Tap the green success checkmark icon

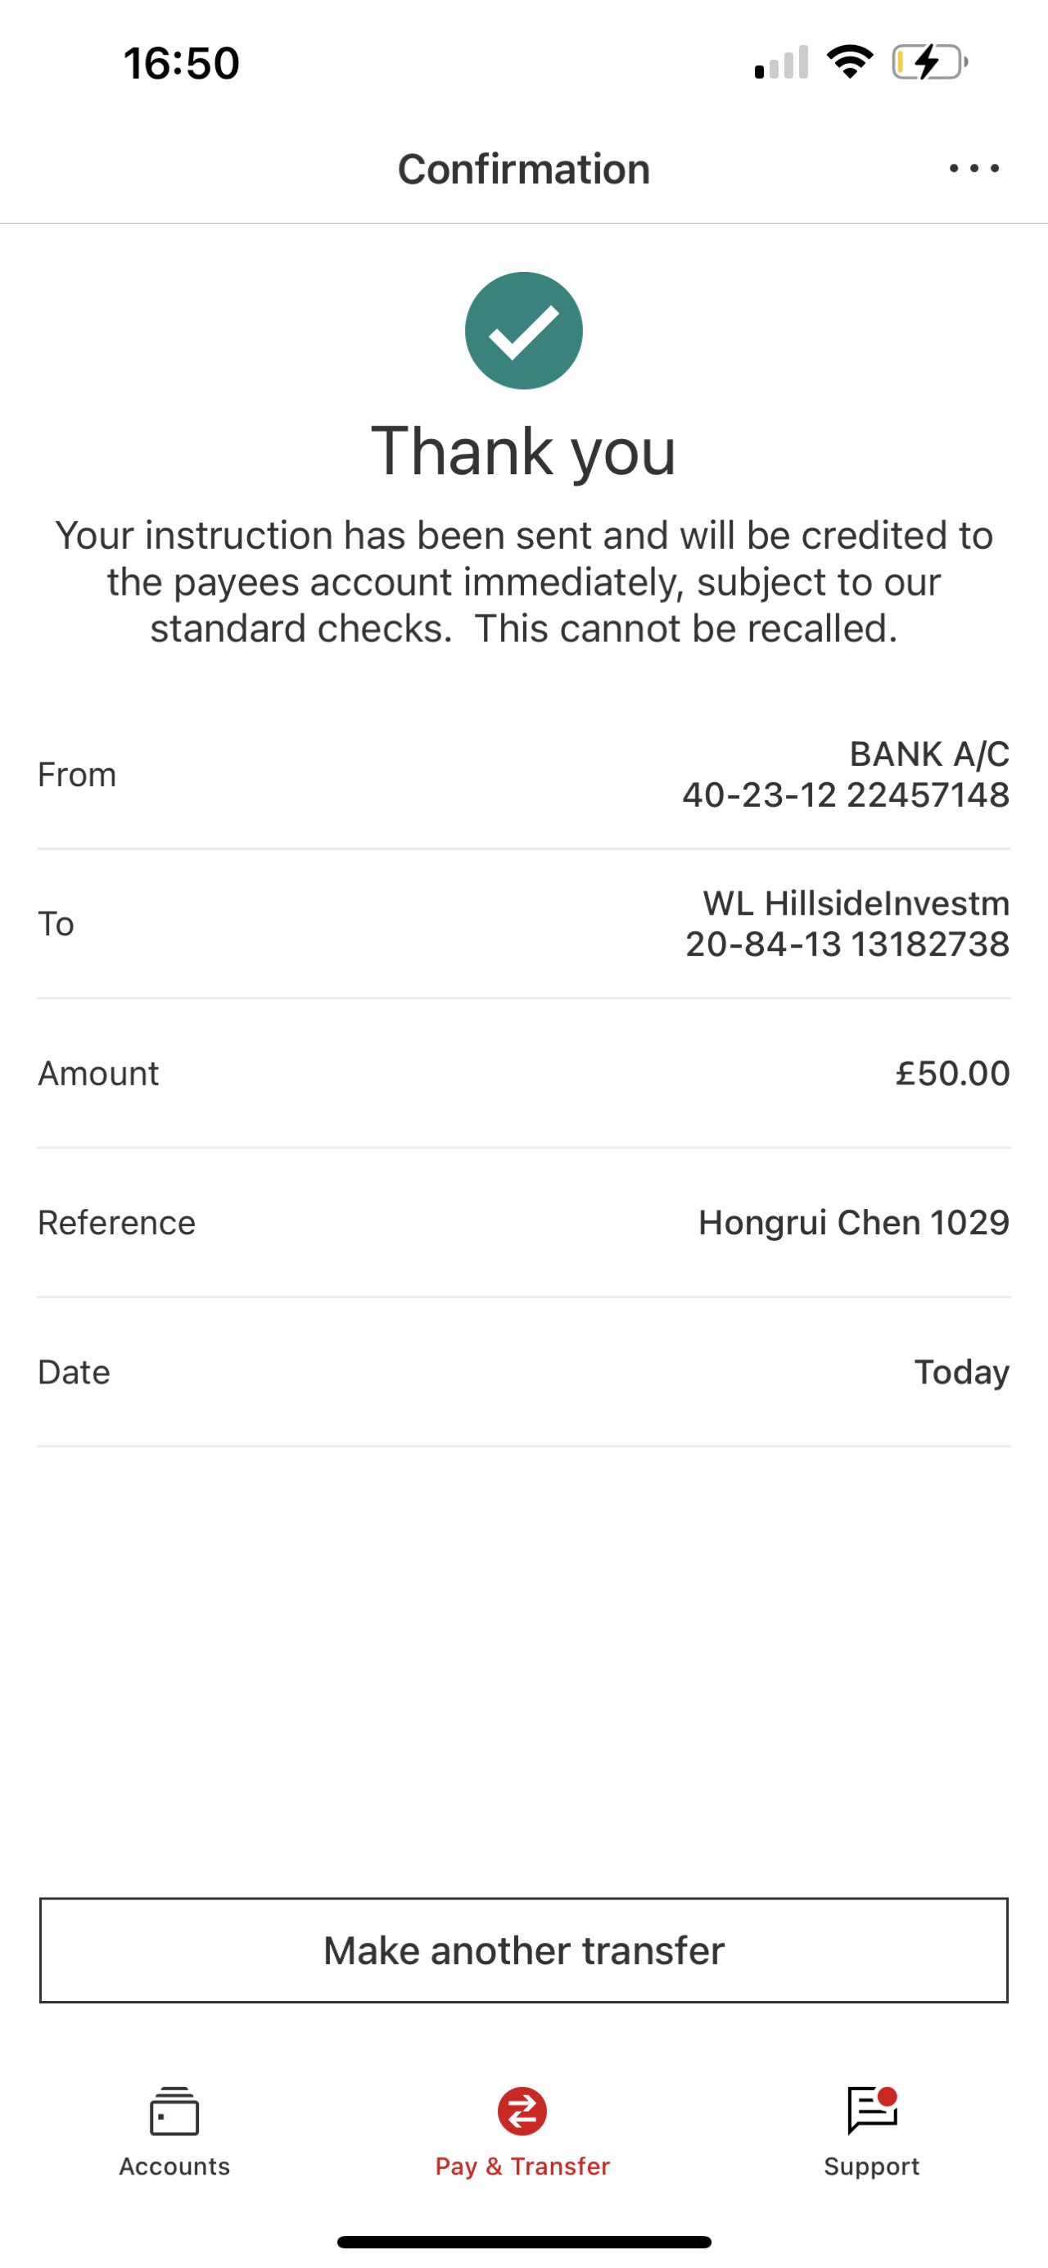[x=523, y=331]
